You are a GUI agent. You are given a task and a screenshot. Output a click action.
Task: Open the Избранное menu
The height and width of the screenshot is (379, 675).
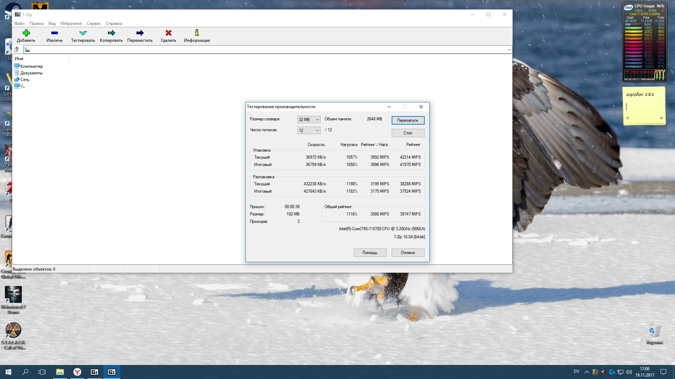pyautogui.click(x=71, y=24)
